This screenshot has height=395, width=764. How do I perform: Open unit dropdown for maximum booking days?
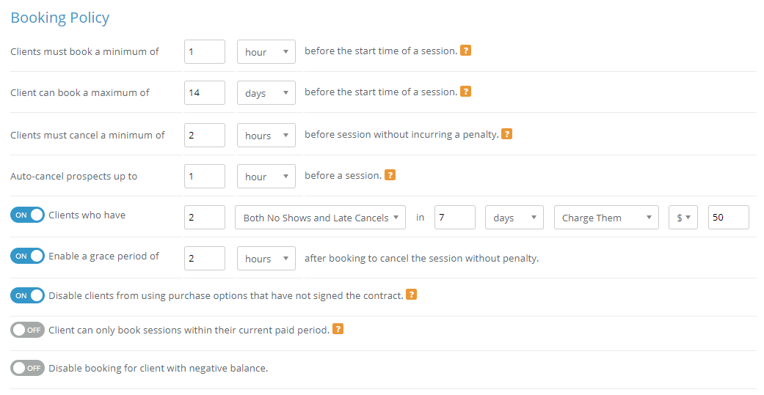point(266,92)
